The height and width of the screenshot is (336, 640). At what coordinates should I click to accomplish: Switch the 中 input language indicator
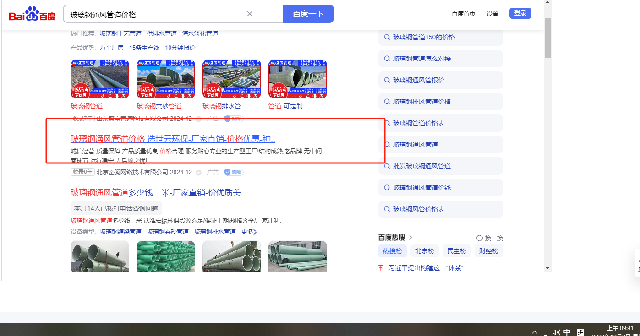(567, 332)
